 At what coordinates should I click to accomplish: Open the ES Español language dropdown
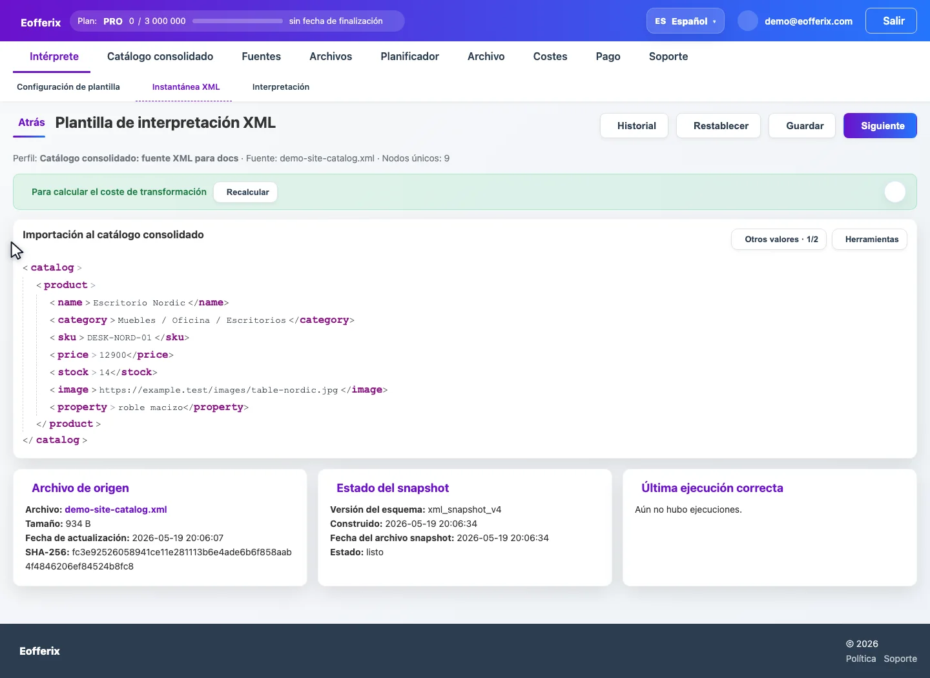685,21
